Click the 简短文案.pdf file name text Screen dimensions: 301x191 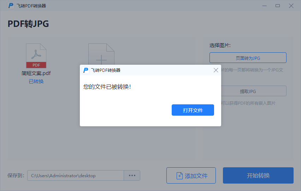pyautogui.click(x=36, y=73)
